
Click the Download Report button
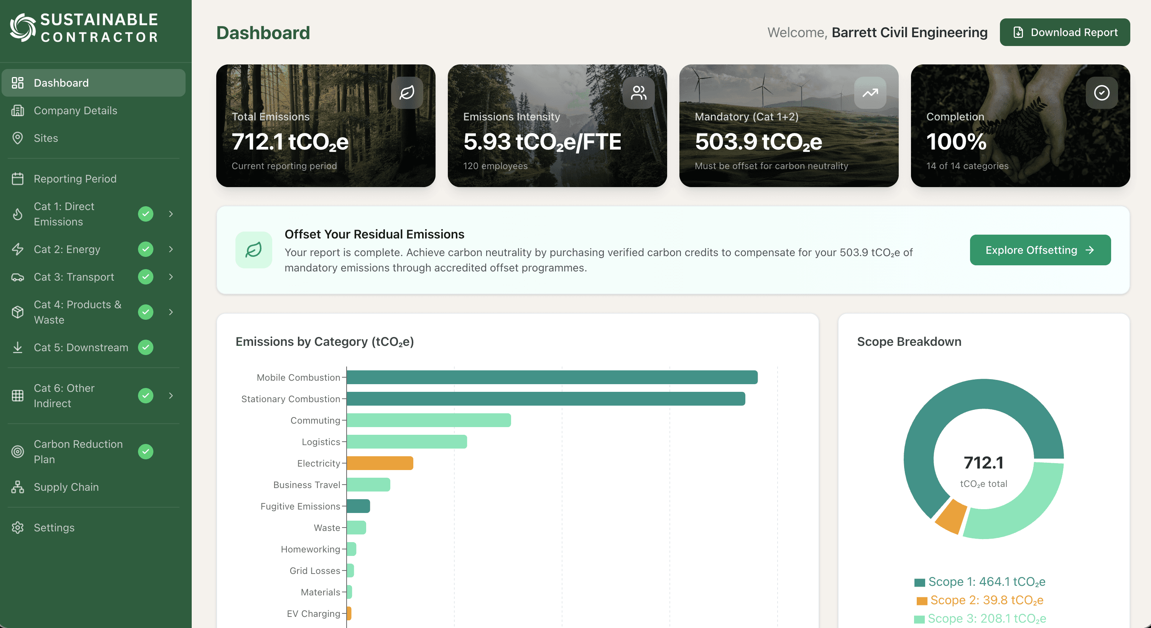coord(1064,32)
